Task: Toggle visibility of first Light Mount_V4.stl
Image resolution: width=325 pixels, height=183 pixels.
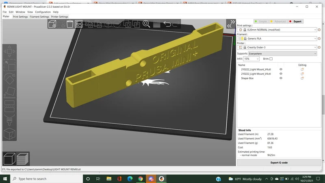Action: (x=281, y=69)
